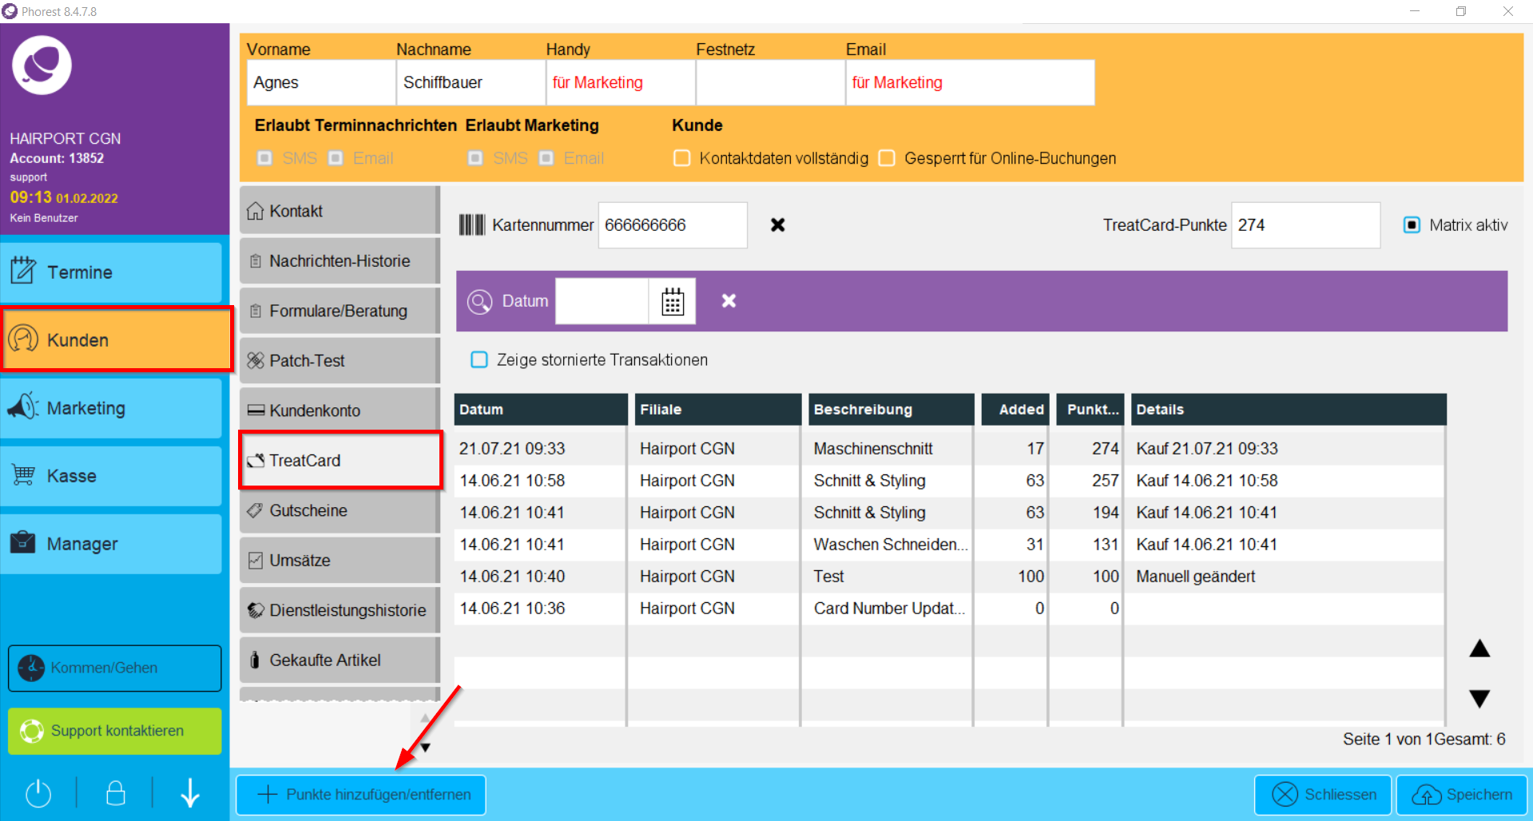1533x821 pixels.
Task: Click Support kontaktieren
Action: [115, 731]
